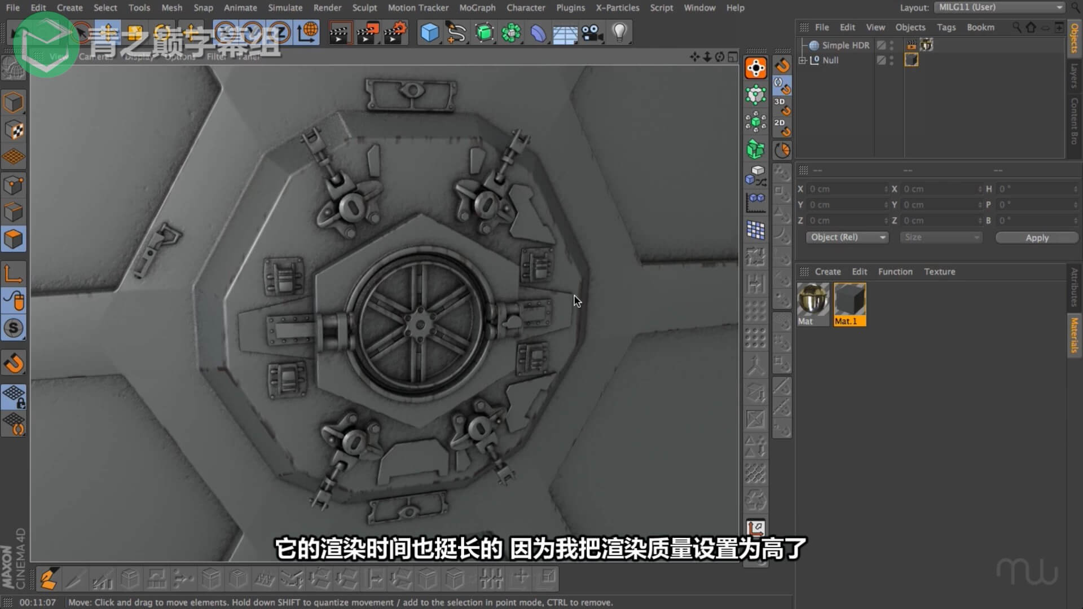Add a Cube primitive object

430,33
